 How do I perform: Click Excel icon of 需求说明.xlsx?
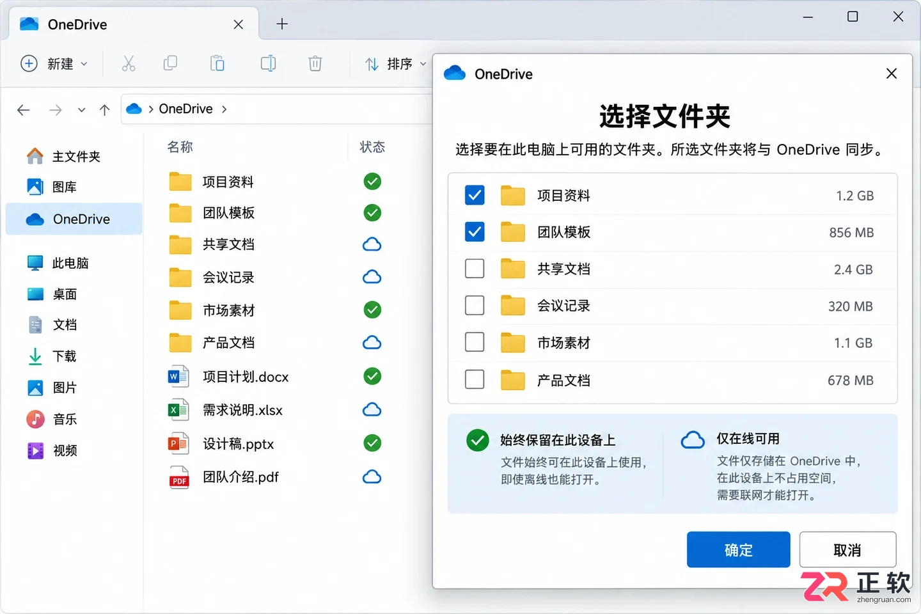[x=178, y=410]
